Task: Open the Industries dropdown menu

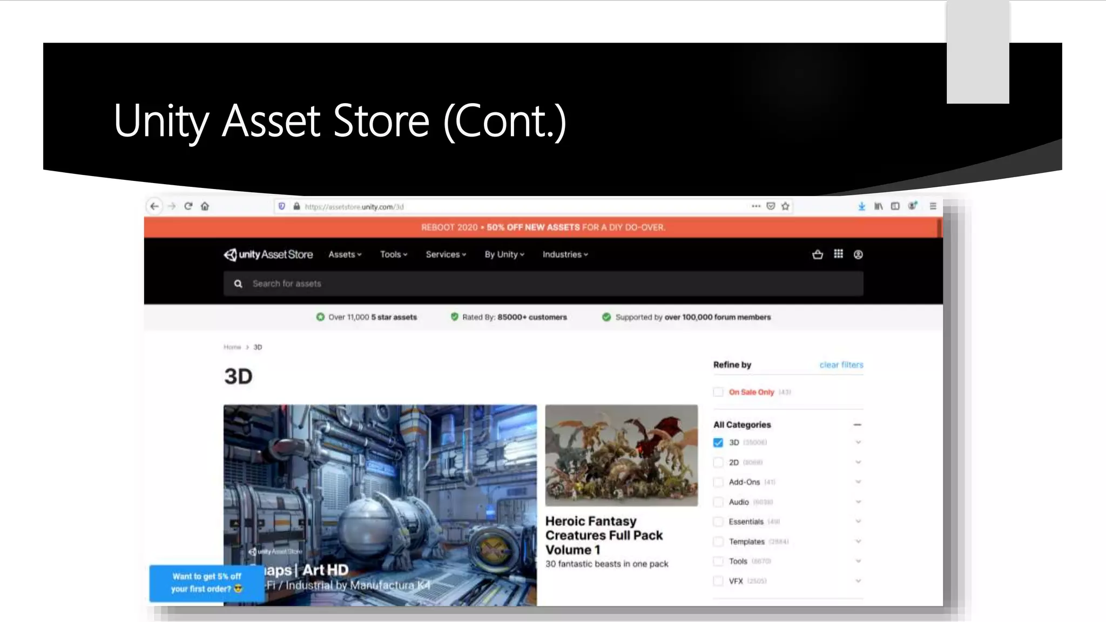Action: 565,254
